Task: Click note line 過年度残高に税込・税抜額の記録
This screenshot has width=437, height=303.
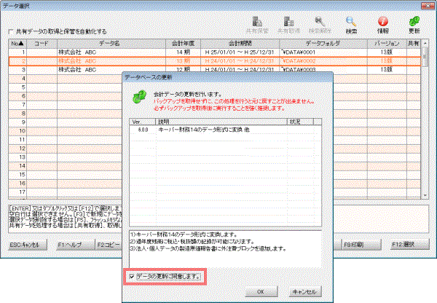Action: coord(192,241)
